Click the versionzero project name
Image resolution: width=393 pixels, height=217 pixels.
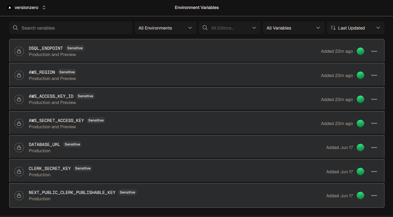[27, 7]
